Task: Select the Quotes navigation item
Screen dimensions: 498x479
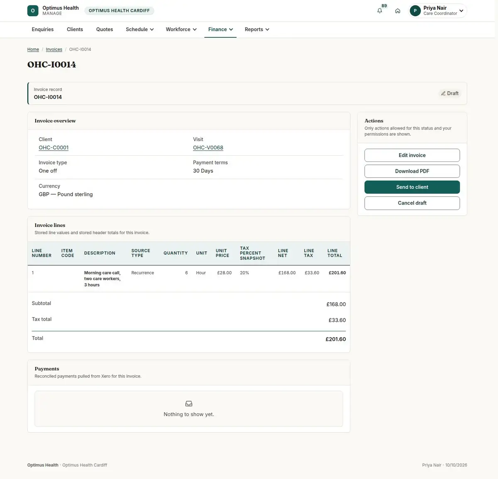Action: pos(105,29)
